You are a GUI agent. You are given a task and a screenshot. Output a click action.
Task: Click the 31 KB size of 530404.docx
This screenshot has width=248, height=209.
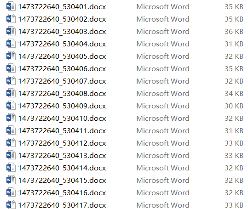coord(234,44)
